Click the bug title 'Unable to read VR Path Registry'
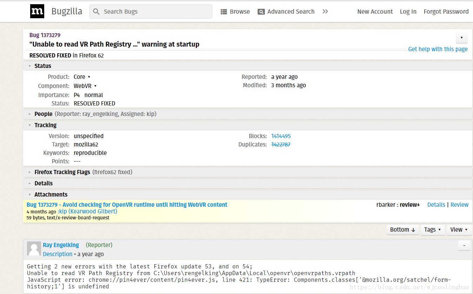The width and height of the screenshot is (473, 294). coord(114,44)
